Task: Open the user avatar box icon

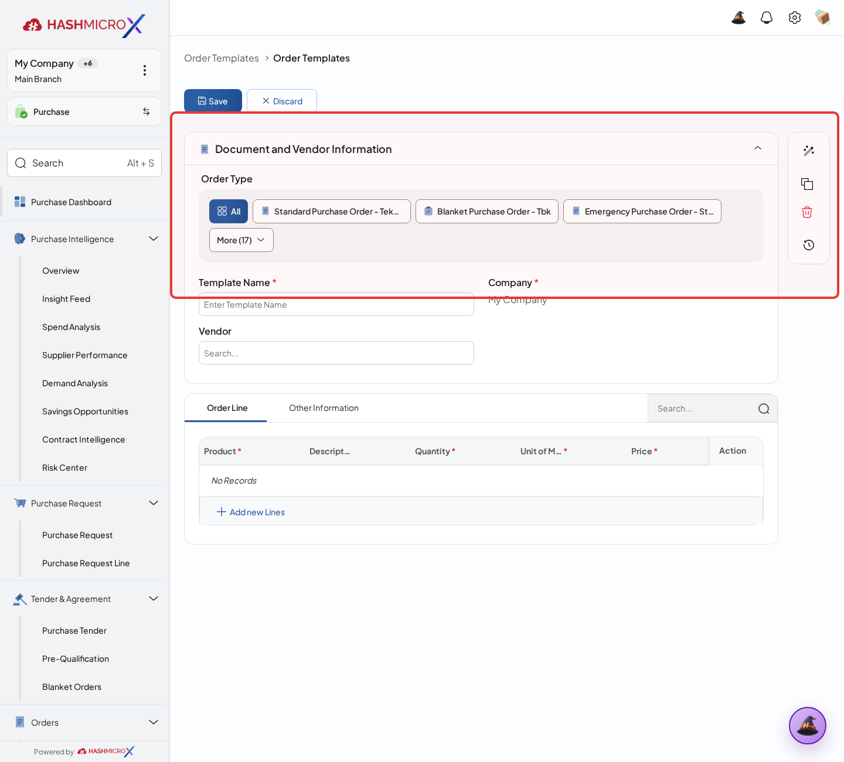Action: 823,18
